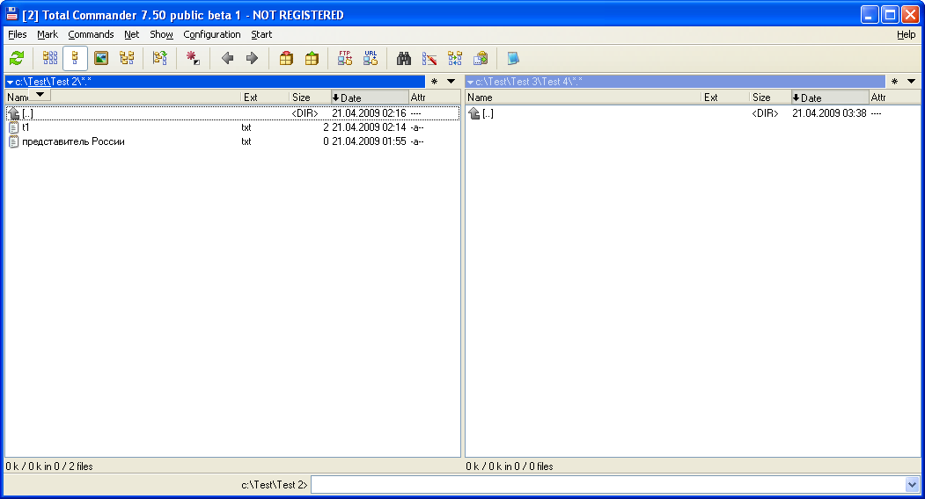
Task: Open the Net menu
Action: pos(131,34)
